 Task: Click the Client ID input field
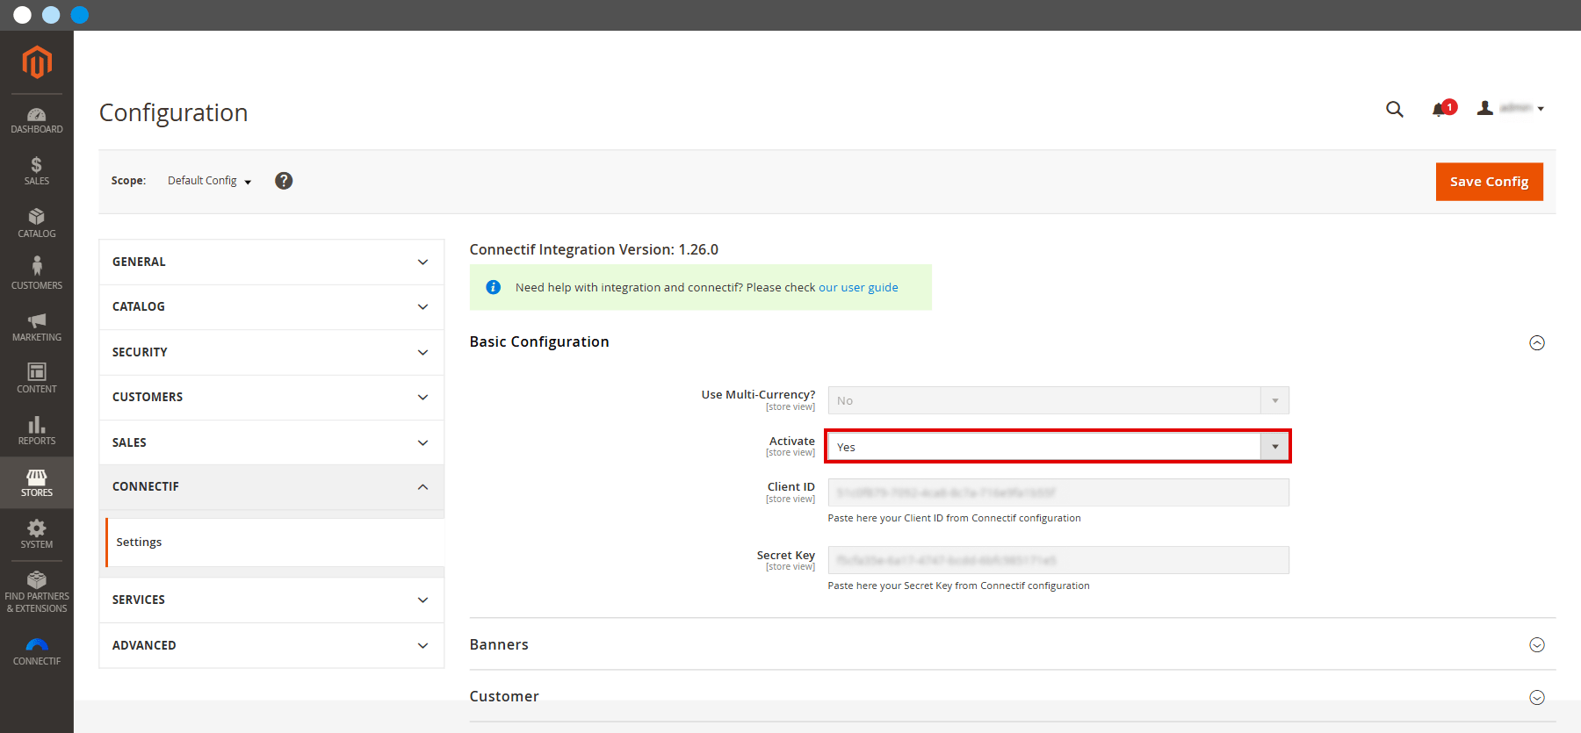click(1058, 492)
